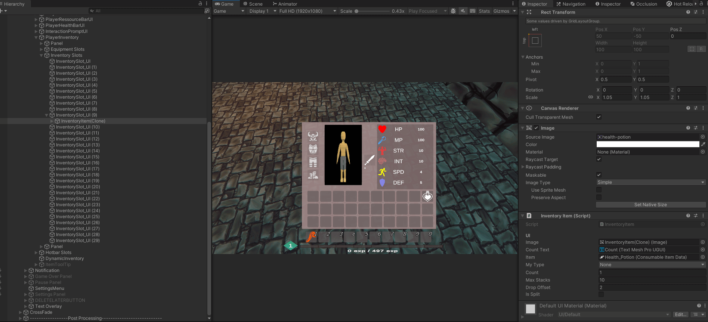Toggle the Raycast Target checkbox
This screenshot has height=322, width=708.
tap(599, 159)
